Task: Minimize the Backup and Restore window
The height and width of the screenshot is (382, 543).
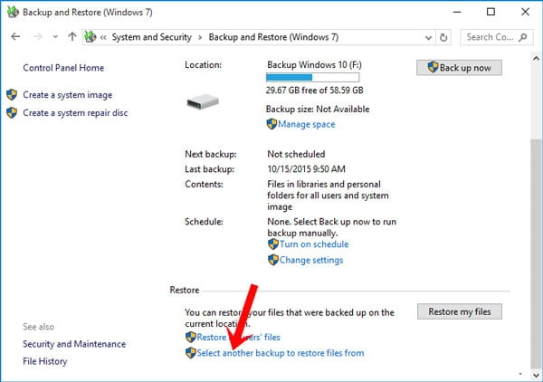Action: coord(457,12)
